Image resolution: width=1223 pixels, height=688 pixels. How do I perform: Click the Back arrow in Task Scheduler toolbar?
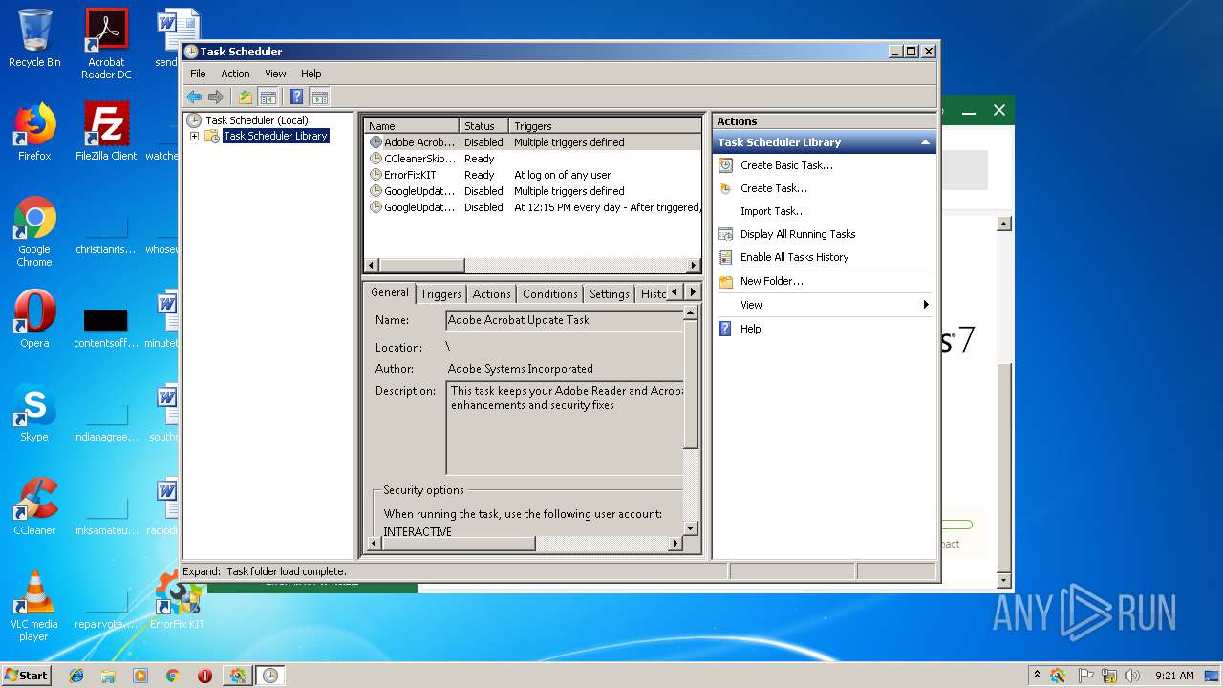point(194,97)
